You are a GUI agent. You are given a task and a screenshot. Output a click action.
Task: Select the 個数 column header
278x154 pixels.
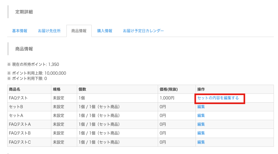(x=117, y=89)
